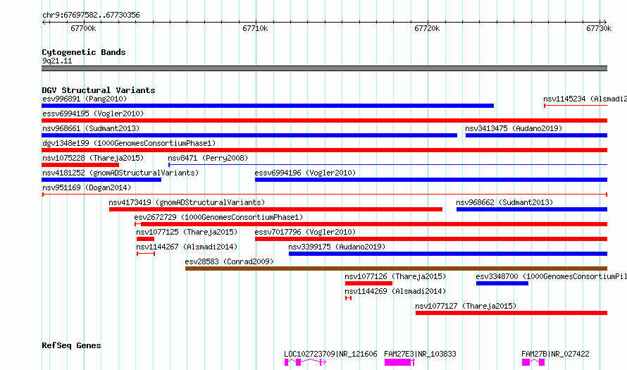
Task: Click nsv1144267 (Alsmadi2014) red interval marker
Action: [x=146, y=254]
